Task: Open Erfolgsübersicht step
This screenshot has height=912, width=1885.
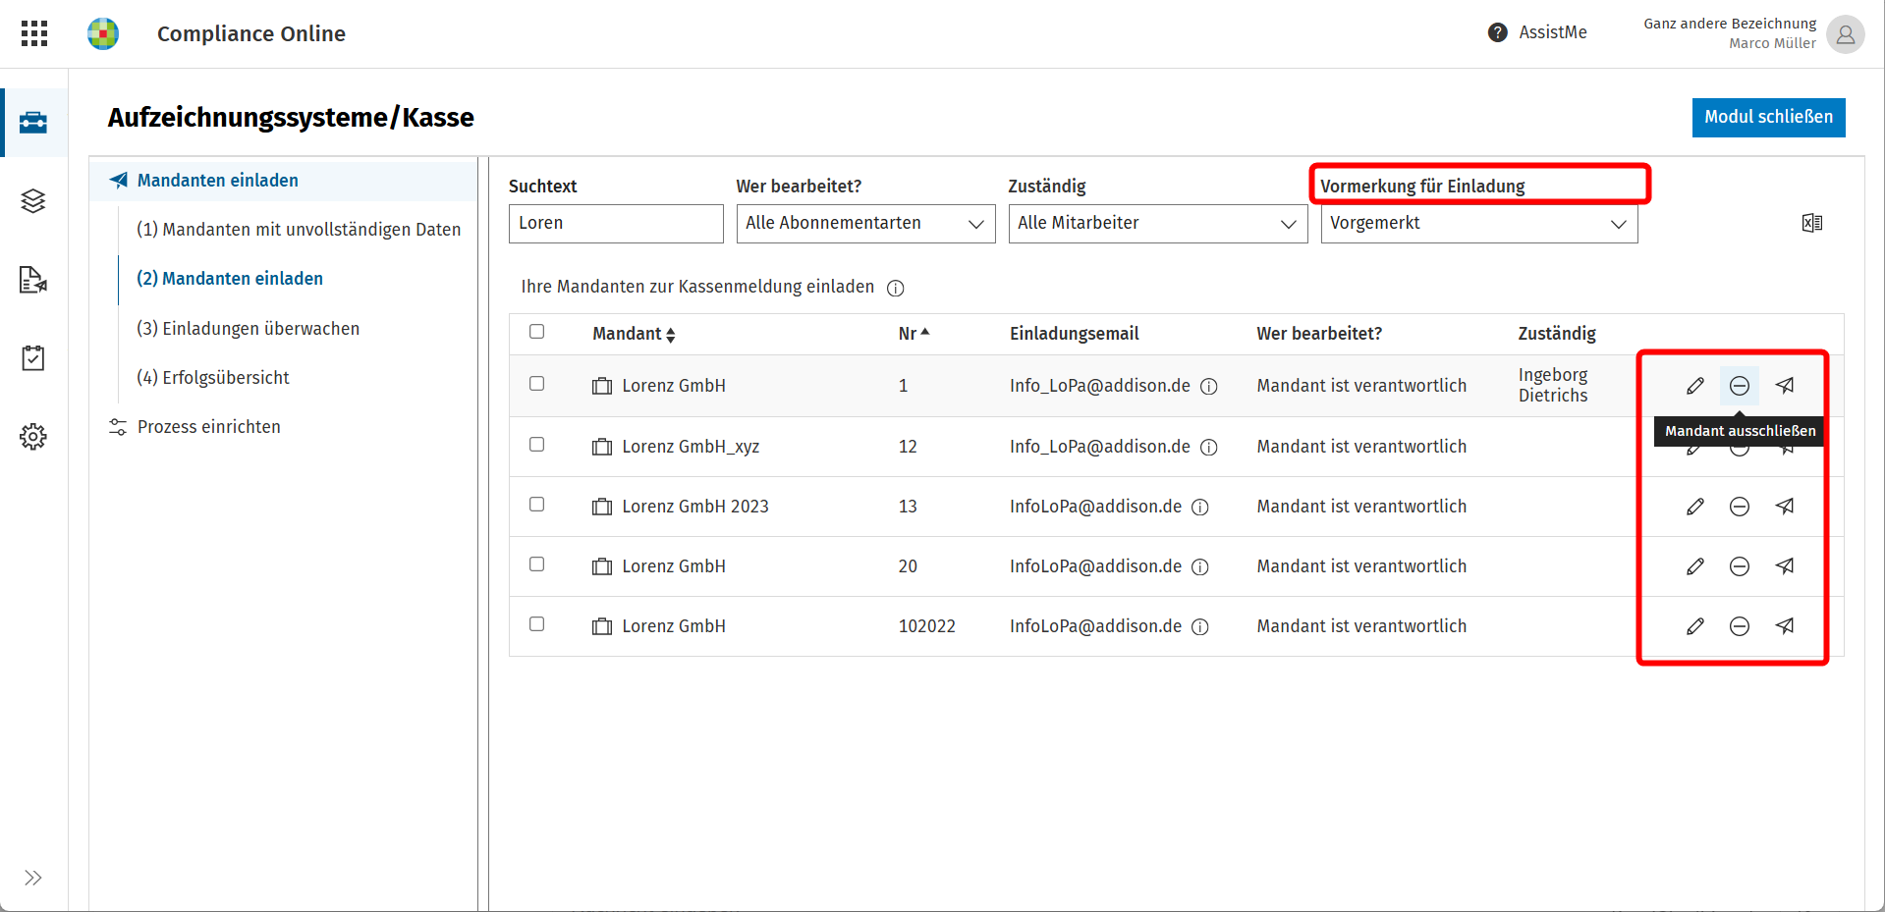Action: tap(212, 378)
